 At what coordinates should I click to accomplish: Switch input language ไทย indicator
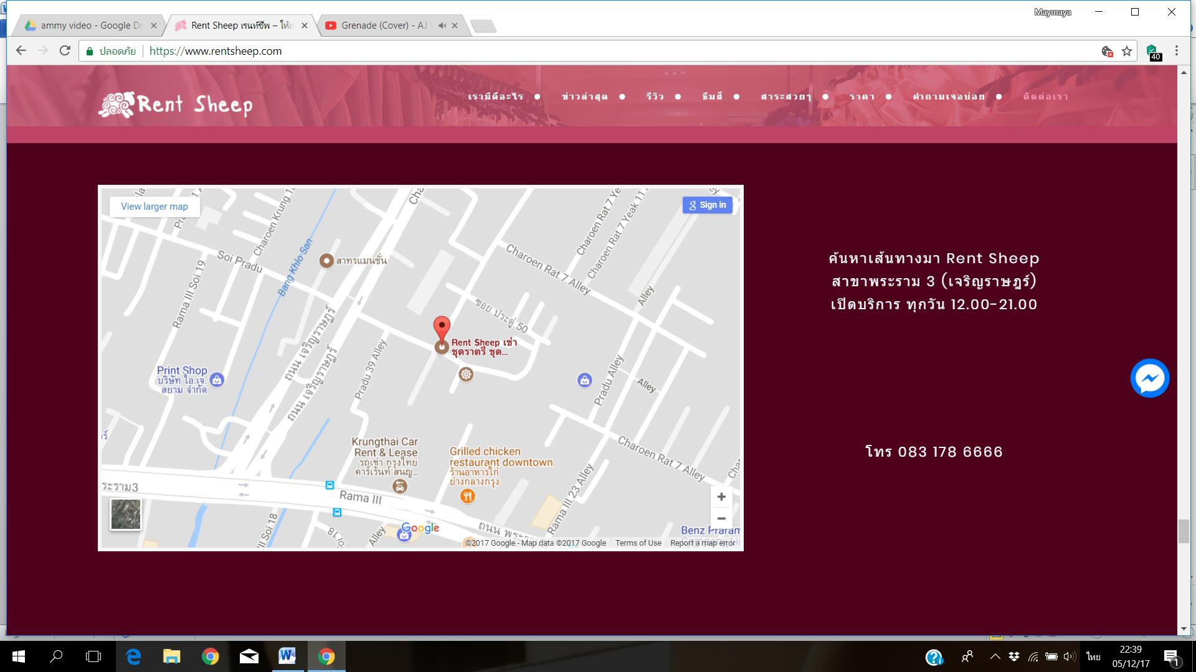coord(1093,656)
